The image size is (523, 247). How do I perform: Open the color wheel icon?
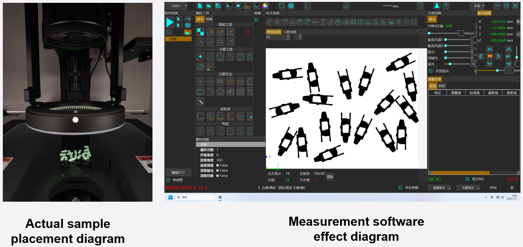(265, 6)
